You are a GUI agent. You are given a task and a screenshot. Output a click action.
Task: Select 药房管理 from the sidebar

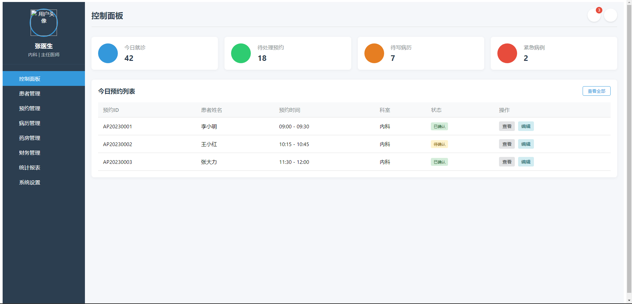click(x=30, y=138)
